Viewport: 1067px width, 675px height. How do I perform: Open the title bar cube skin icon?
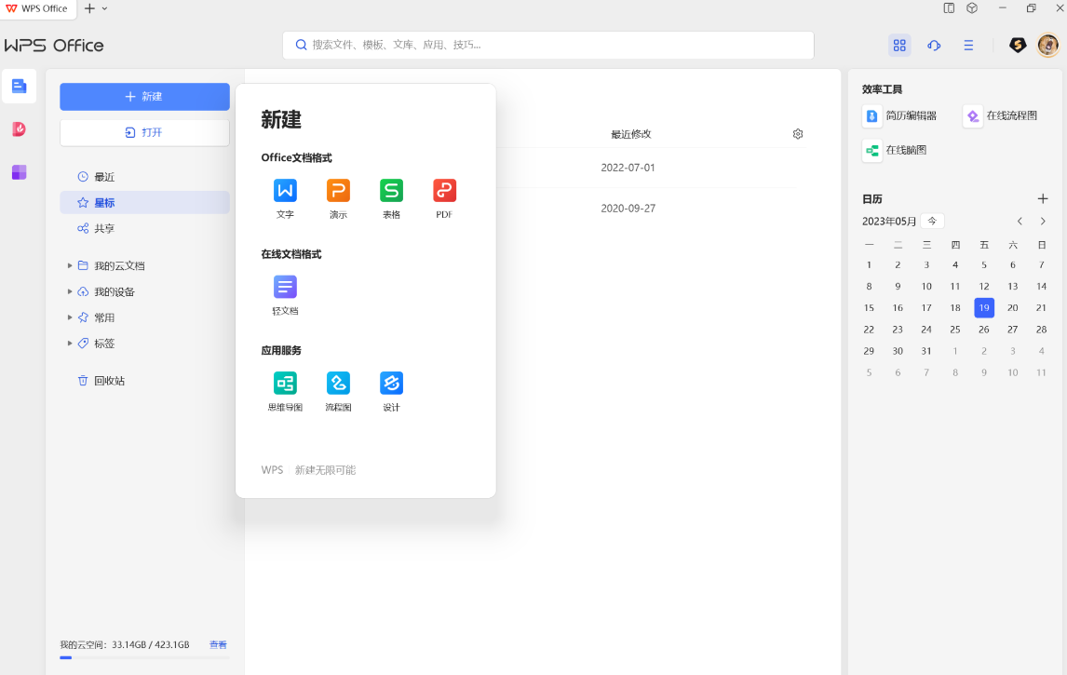972,8
